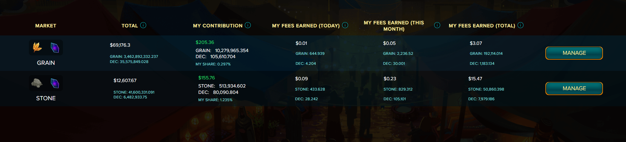
Task: Click the $69,176.3 GRAIN pool total
Action: pos(120,45)
